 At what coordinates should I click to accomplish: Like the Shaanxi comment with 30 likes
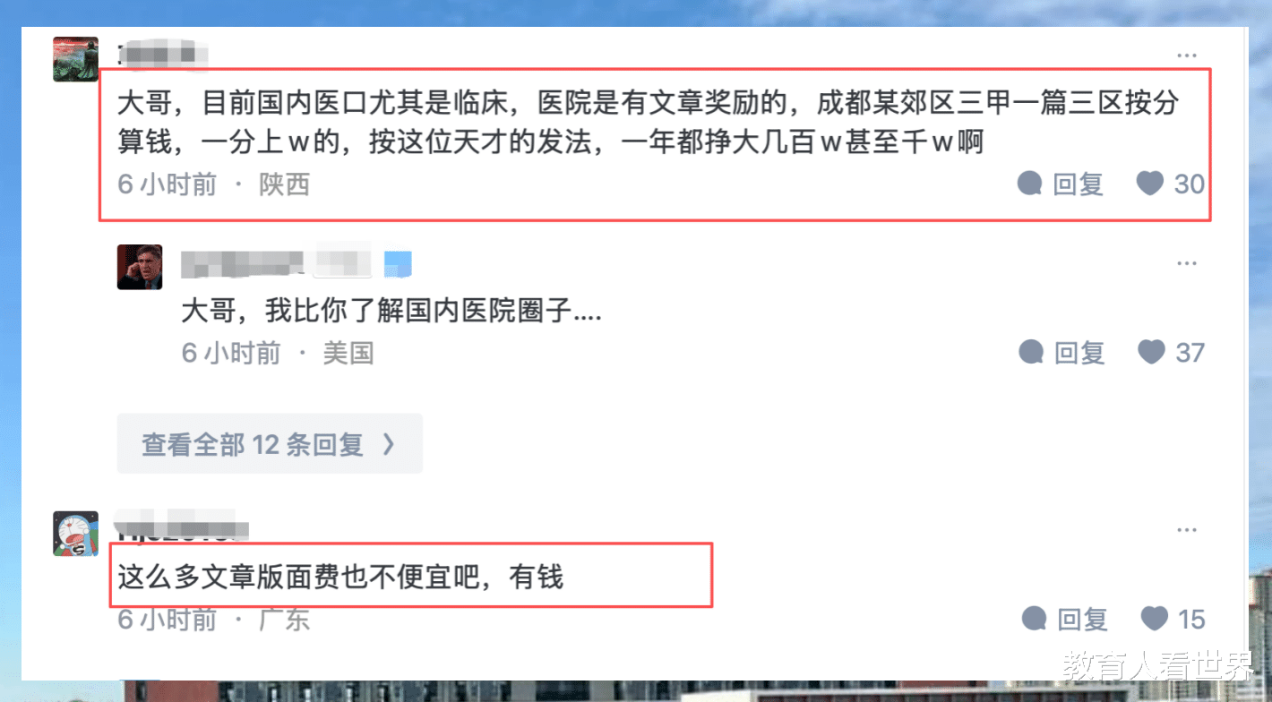coord(1149,184)
